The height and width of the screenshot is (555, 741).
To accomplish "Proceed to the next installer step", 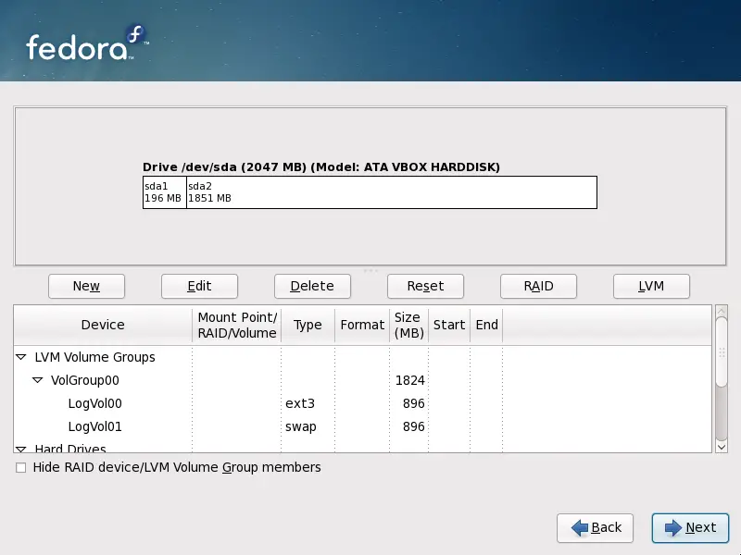I will pos(690,528).
